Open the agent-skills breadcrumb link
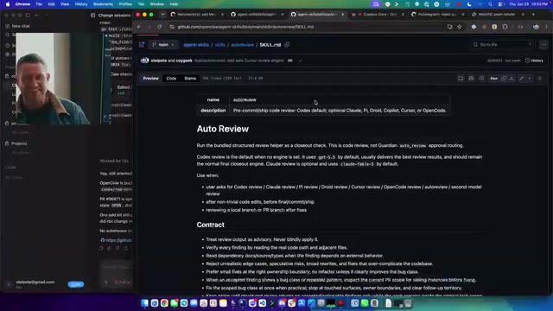Screen dimensions: 553x311 [196, 45]
